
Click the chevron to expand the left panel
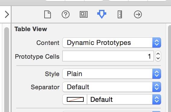[x=7, y=14]
